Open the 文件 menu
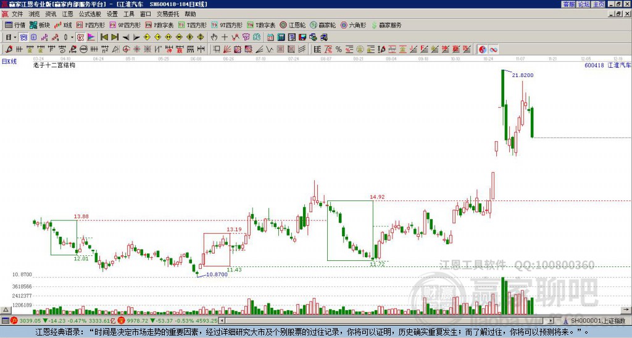632x338 pixels. point(17,14)
